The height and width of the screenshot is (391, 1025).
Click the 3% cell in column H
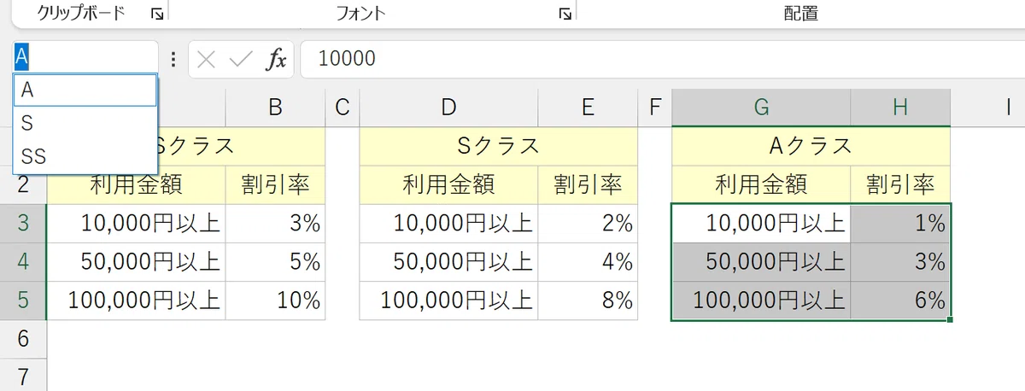point(900,261)
